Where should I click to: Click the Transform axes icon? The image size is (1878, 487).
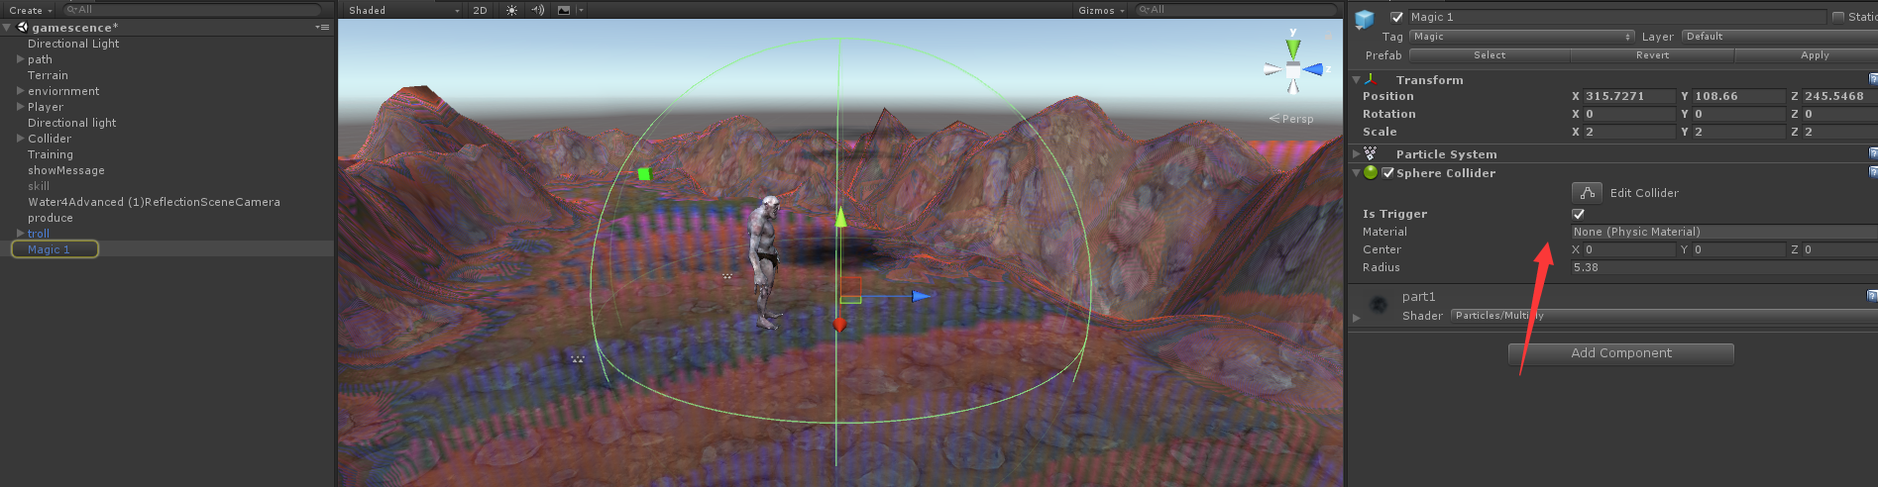point(1372,79)
